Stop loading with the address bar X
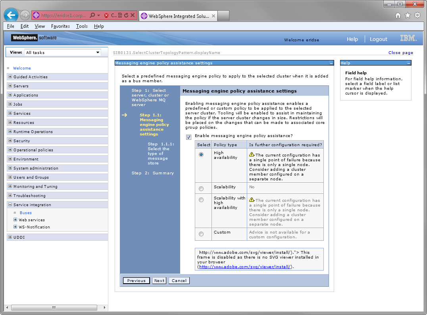 coord(133,15)
